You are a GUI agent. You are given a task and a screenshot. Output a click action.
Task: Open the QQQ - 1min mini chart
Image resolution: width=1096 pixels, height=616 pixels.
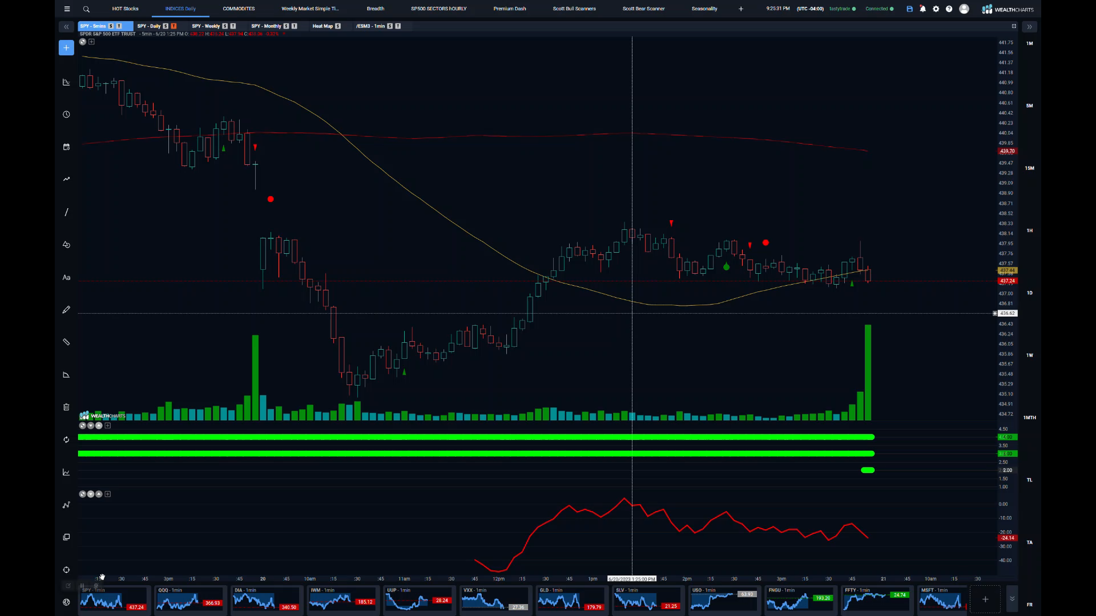pos(190,599)
